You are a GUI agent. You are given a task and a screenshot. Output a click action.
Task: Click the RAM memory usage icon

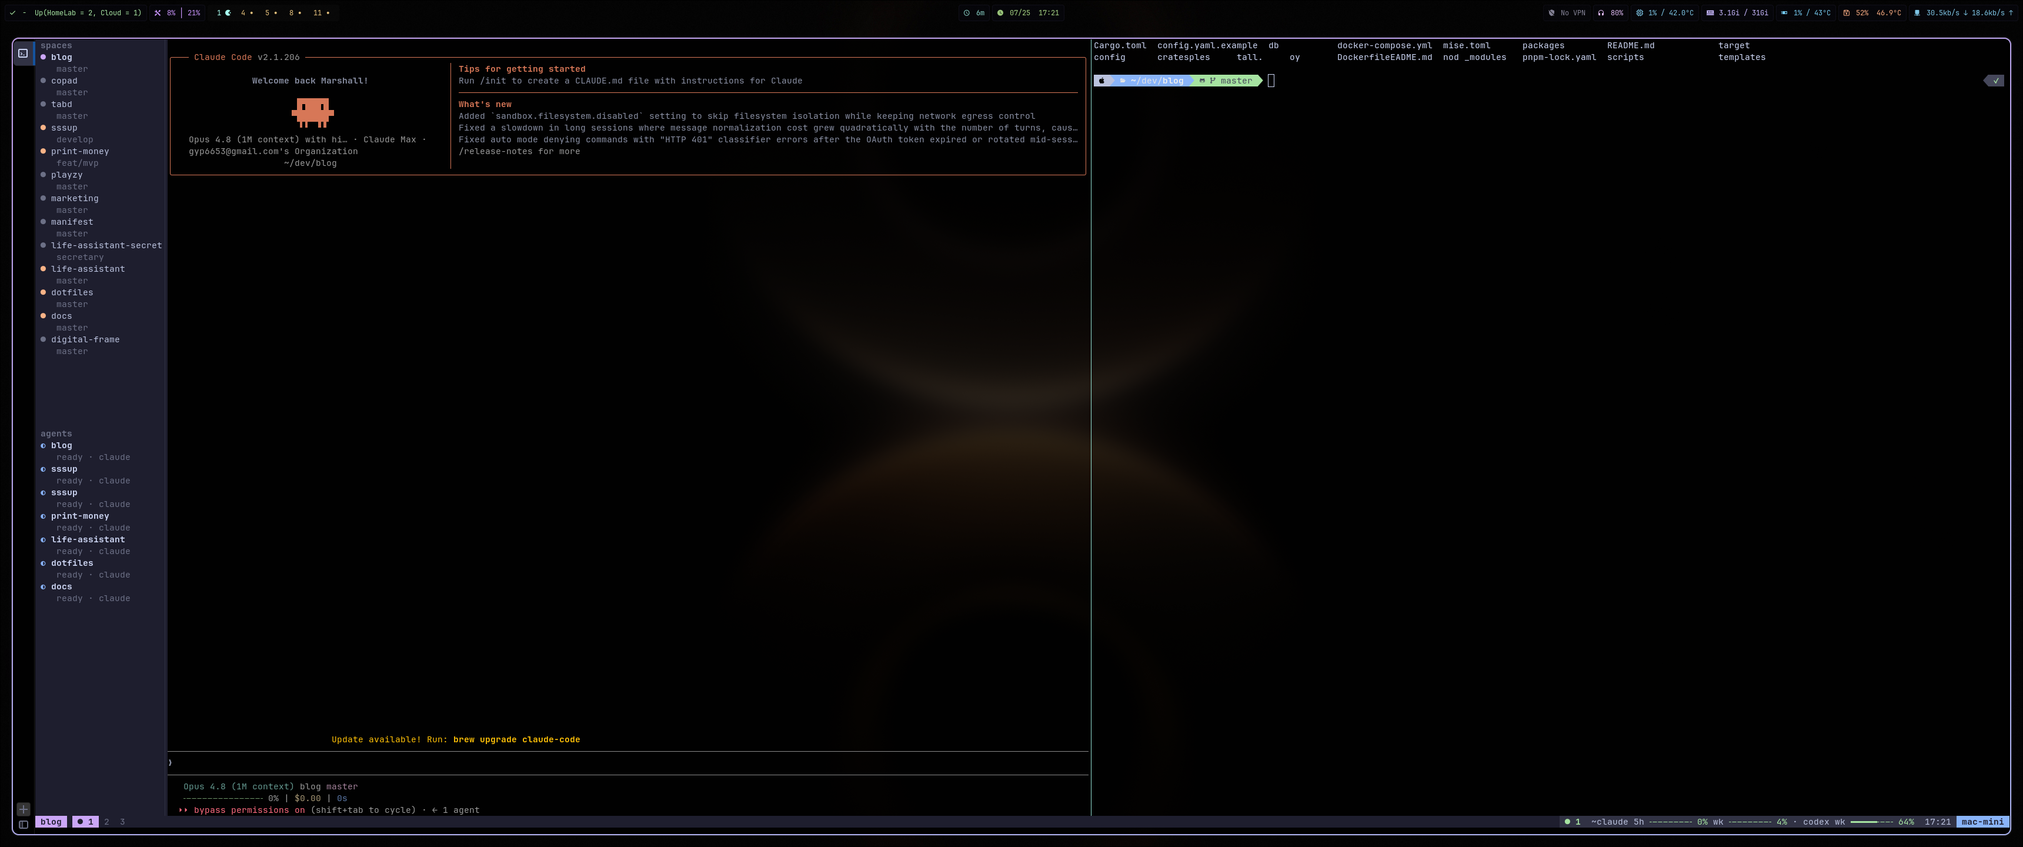(x=1710, y=14)
